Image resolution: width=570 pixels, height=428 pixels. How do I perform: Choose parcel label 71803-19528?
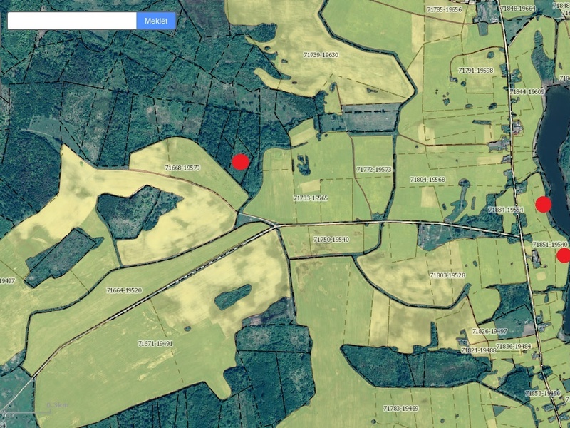pos(447,275)
